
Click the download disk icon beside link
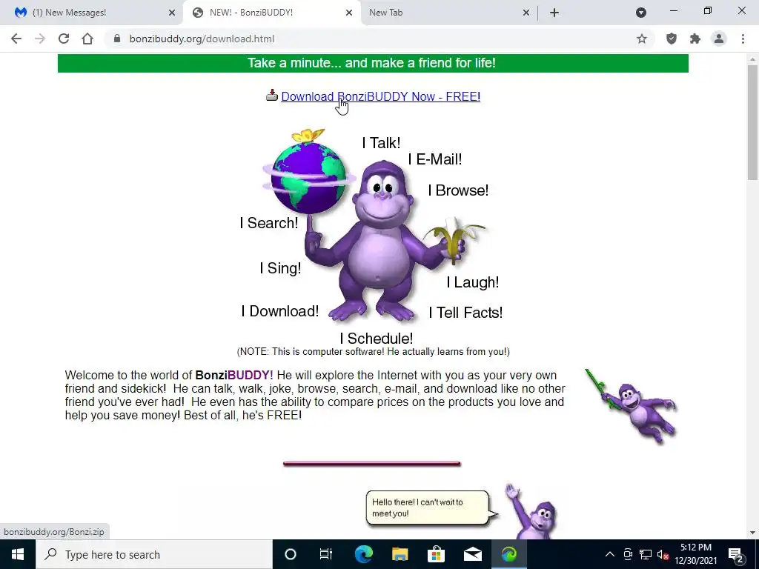tap(272, 95)
